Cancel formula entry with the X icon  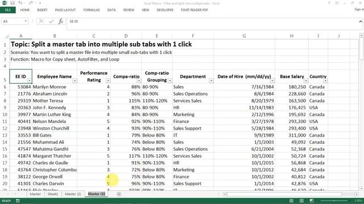point(42,22)
